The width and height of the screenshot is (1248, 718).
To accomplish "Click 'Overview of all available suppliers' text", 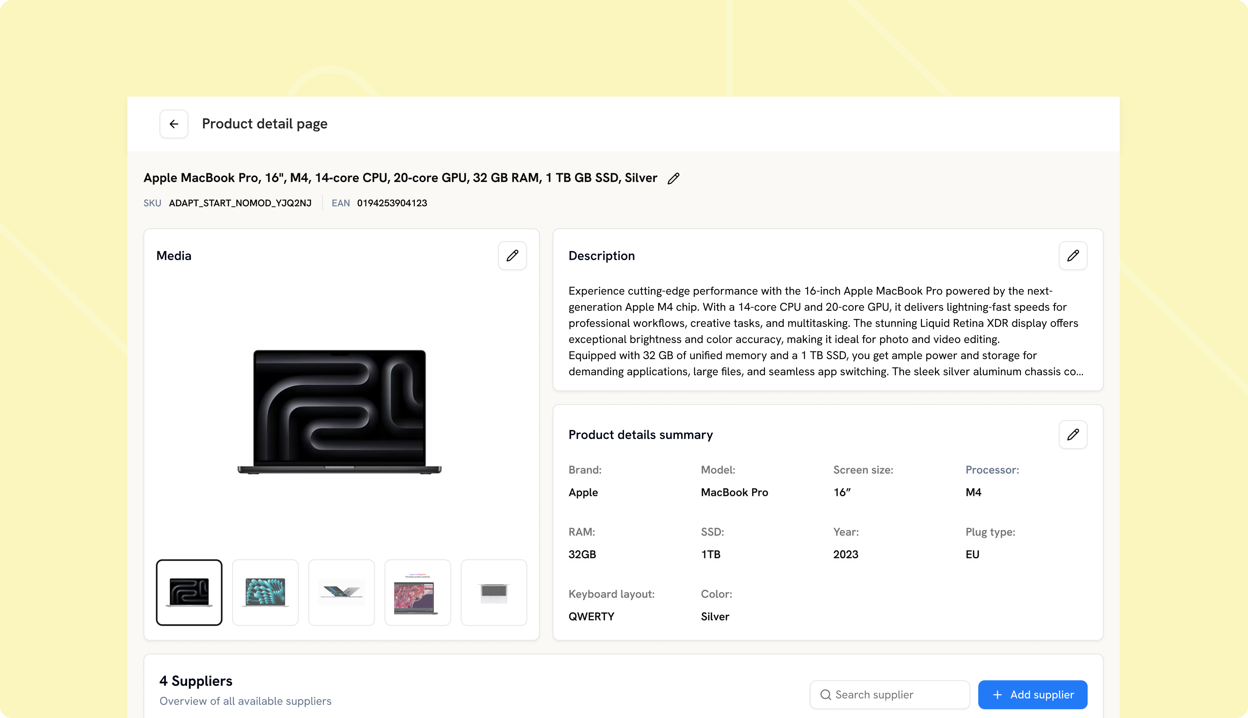I will pos(245,701).
